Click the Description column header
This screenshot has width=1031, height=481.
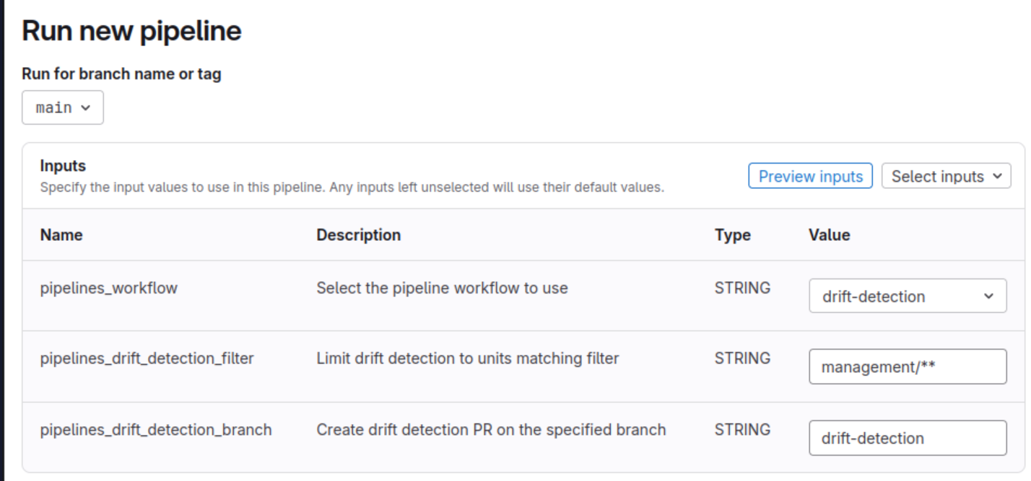click(358, 235)
